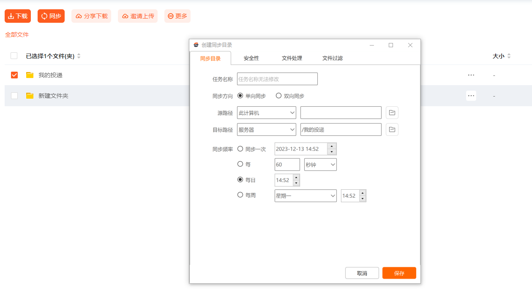Click 邀请上传 invite upload button
This screenshot has height=301, width=532.
(x=138, y=16)
